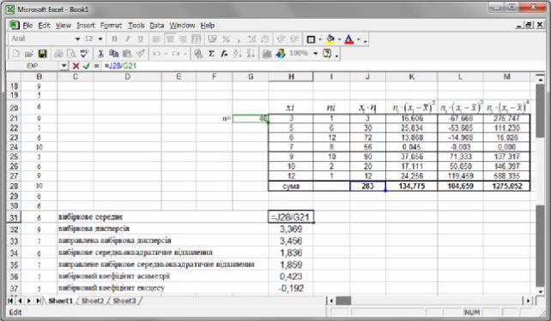551x321 pixels.
Task: Click the Edit Formula equals button
Action: click(x=96, y=66)
